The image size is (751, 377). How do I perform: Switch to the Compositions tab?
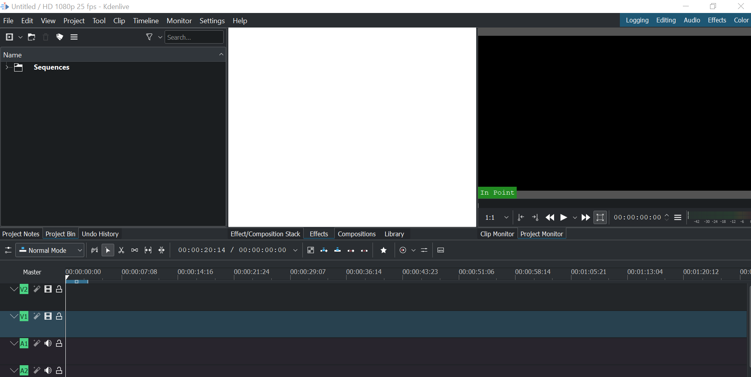(356, 234)
